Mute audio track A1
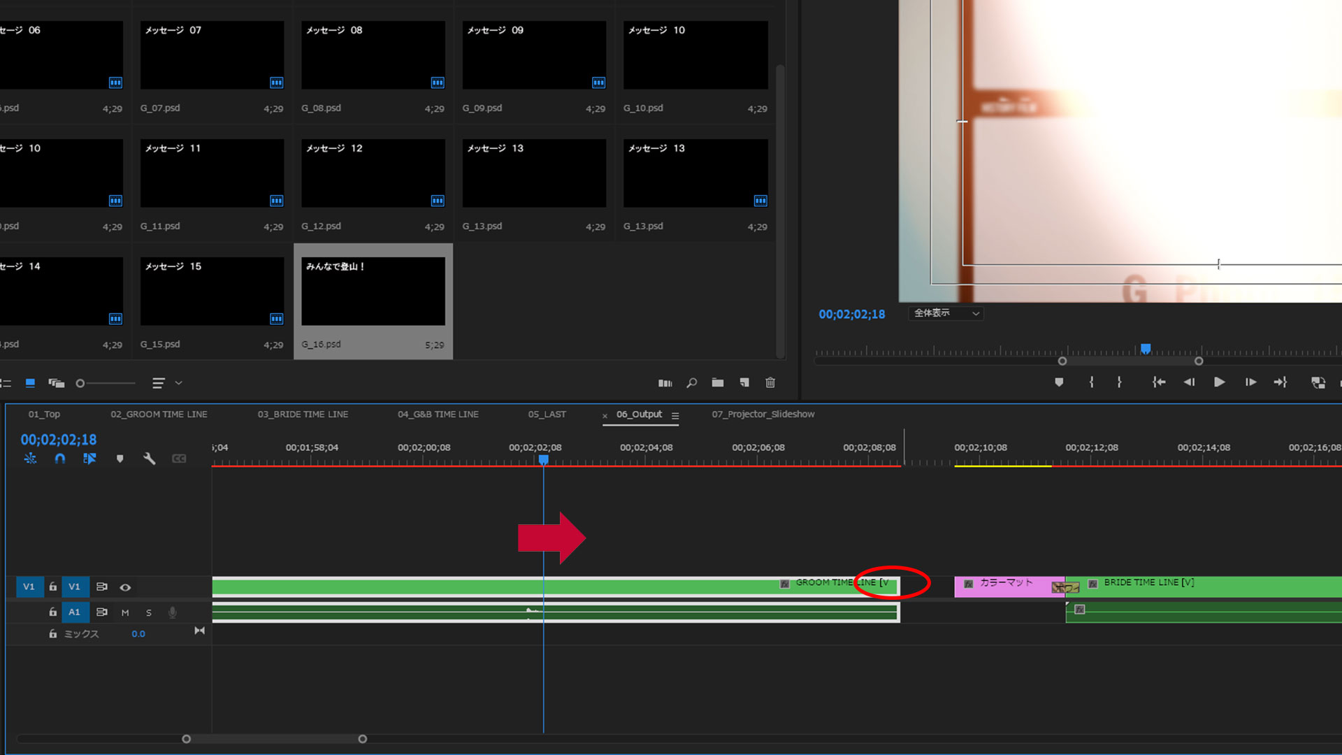Viewport: 1342px width, 755px height. (125, 613)
